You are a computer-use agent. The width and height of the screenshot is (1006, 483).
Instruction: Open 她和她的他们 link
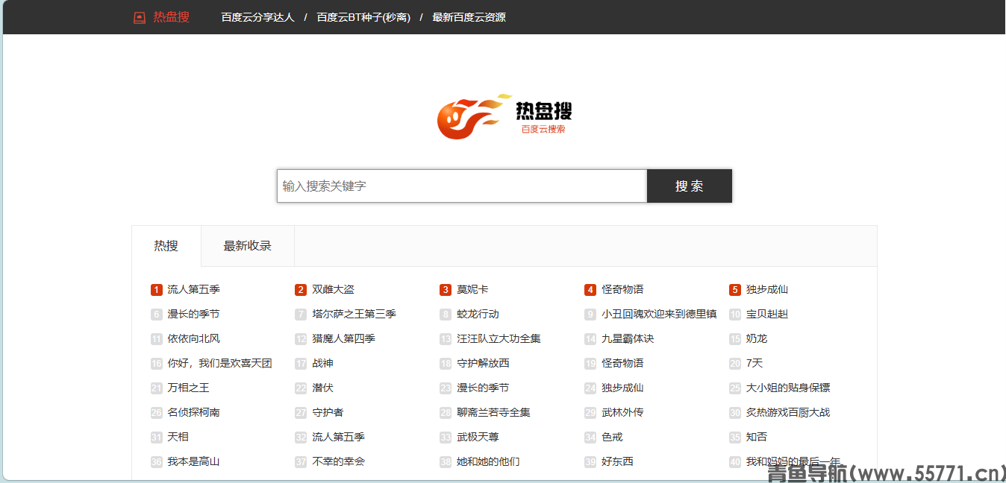(488, 461)
